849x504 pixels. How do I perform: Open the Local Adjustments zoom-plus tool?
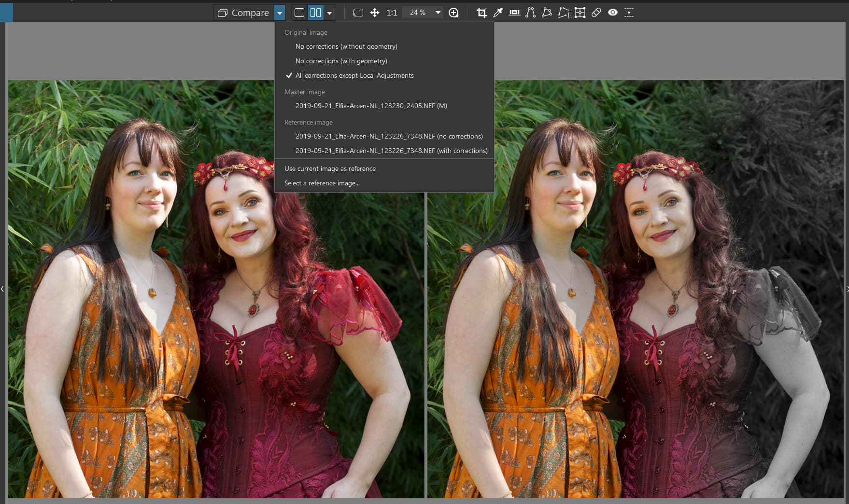453,13
